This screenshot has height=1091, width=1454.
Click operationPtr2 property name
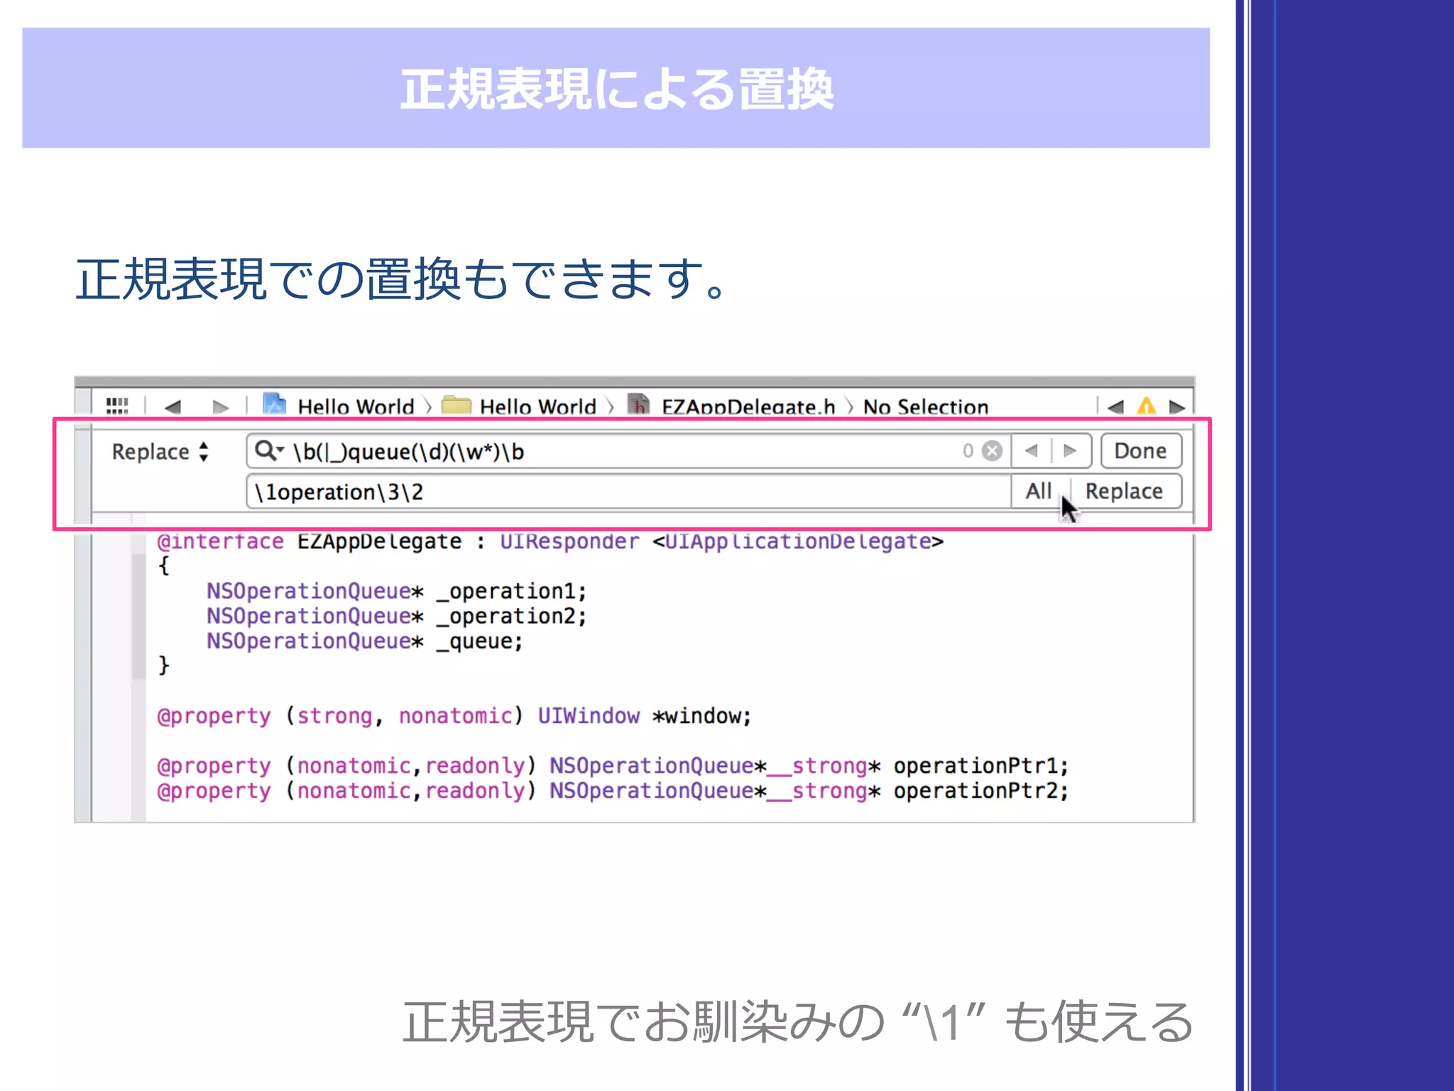976,791
